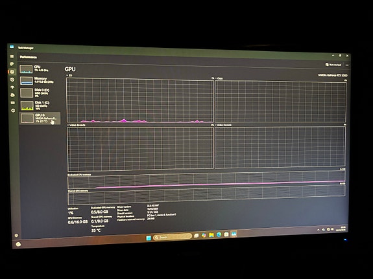The width and height of the screenshot is (373, 279).
Task: Click the Task Manager title bar app icon
Action: (x=12, y=47)
